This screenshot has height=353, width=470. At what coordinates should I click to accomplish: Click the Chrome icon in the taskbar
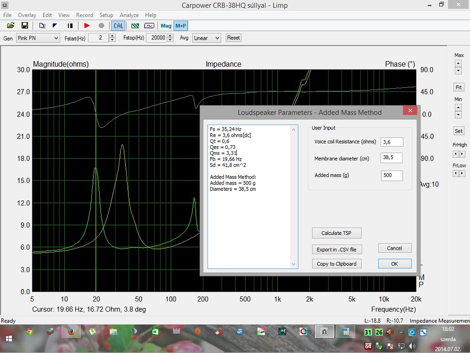tap(29, 332)
